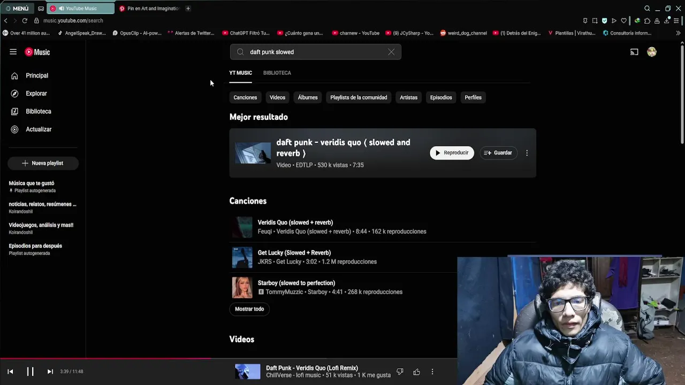Open the browser MENÚ button
Viewport: 685px width, 385px height.
click(x=17, y=9)
